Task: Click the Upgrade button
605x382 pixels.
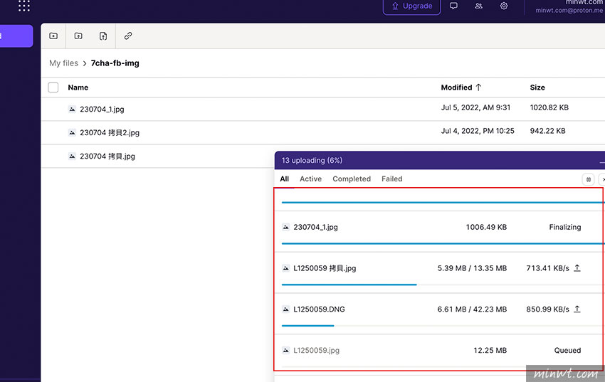Action: 411,6
